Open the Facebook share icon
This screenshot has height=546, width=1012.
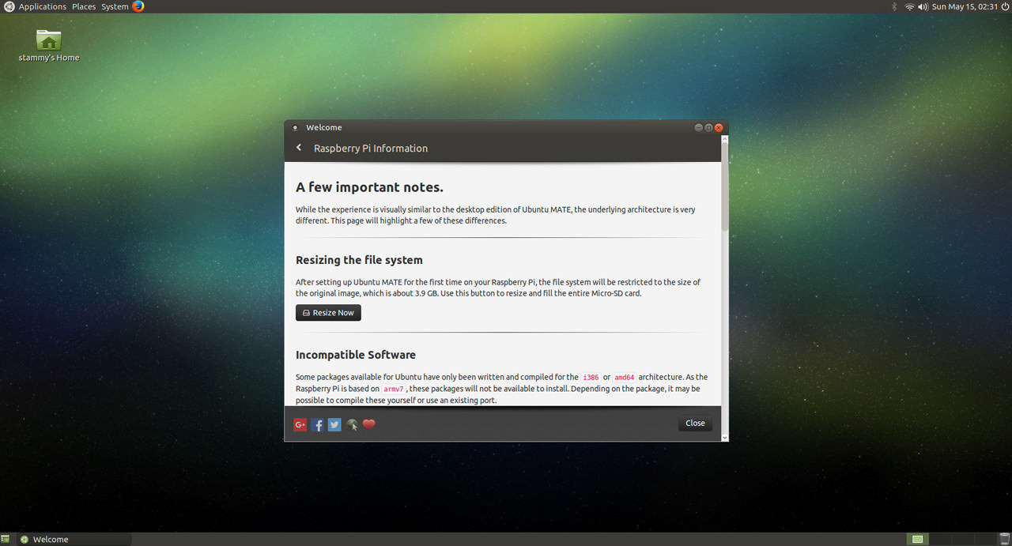click(x=317, y=424)
